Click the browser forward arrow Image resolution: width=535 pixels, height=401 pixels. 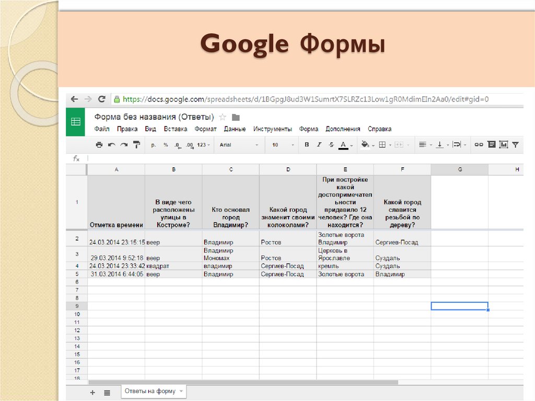tap(88, 99)
